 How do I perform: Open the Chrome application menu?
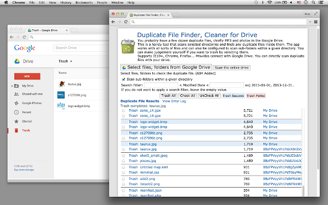click(18, 3)
